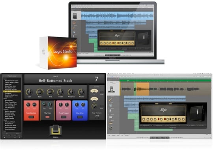Select the UK Boutique patch
Image resolution: width=213 pixels, height=150 pixels.
tap(9, 97)
